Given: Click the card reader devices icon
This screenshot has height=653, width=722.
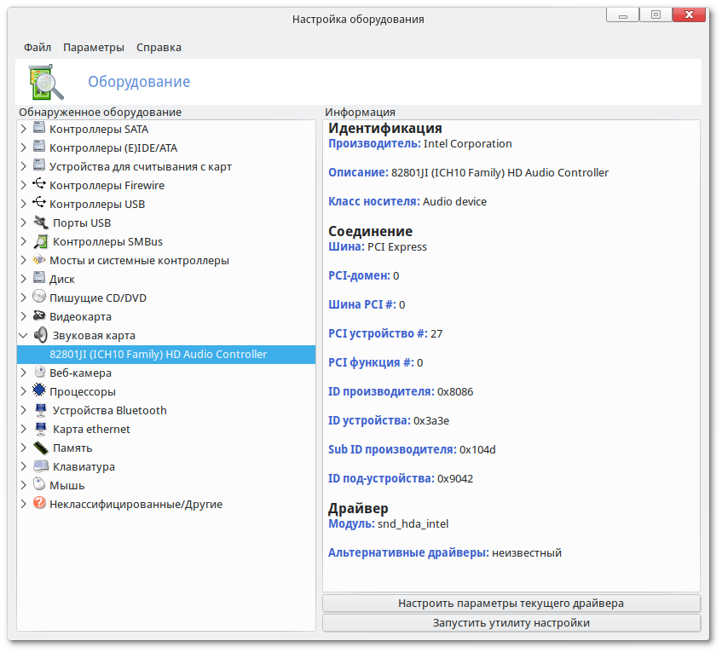Looking at the screenshot, I should [39, 165].
